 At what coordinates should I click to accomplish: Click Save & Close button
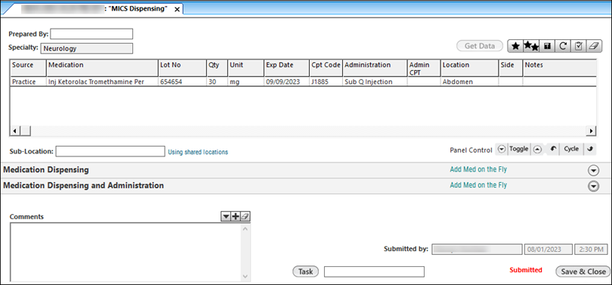[x=583, y=271]
